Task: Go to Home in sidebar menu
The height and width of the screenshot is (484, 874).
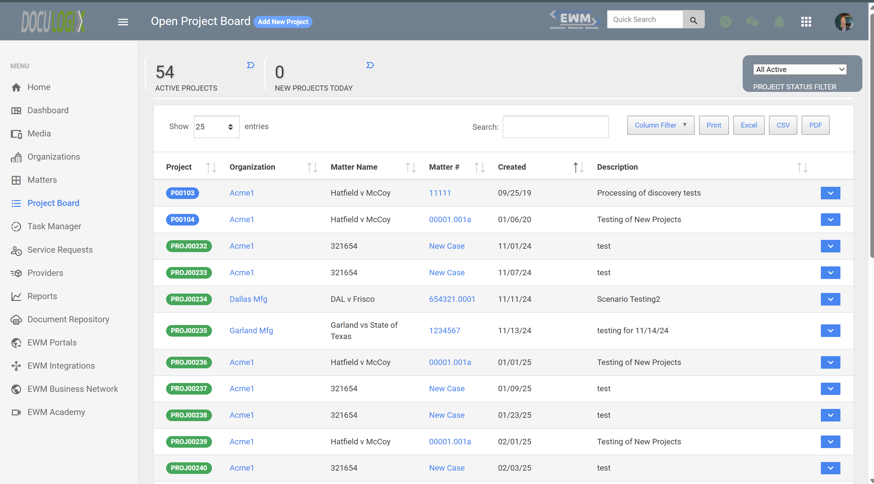Action: pos(39,87)
